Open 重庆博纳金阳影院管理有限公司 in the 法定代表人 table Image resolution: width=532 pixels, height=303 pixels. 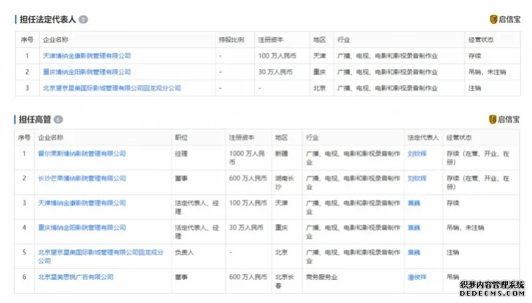pyautogui.click(x=87, y=72)
